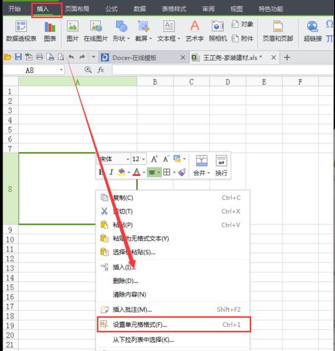Click the 数据透视表 pivot table icon
Viewport: 335px width, 351px height.
pyautogui.click(x=21, y=27)
